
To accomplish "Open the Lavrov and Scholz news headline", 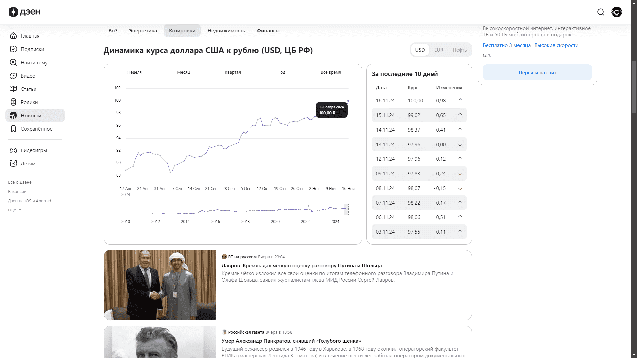I will click(301, 265).
